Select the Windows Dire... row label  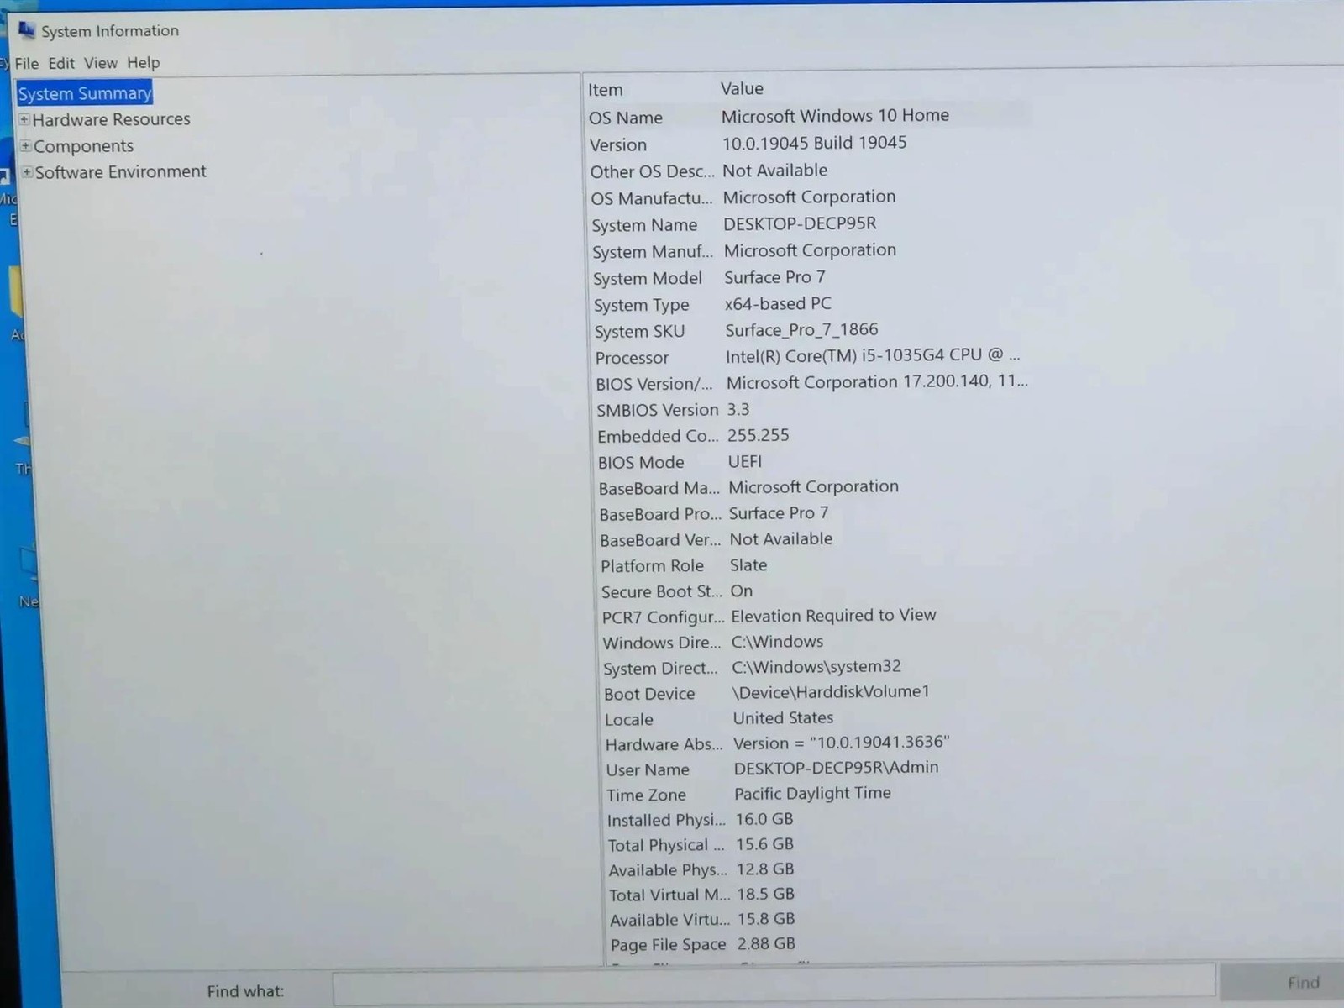(x=662, y=643)
